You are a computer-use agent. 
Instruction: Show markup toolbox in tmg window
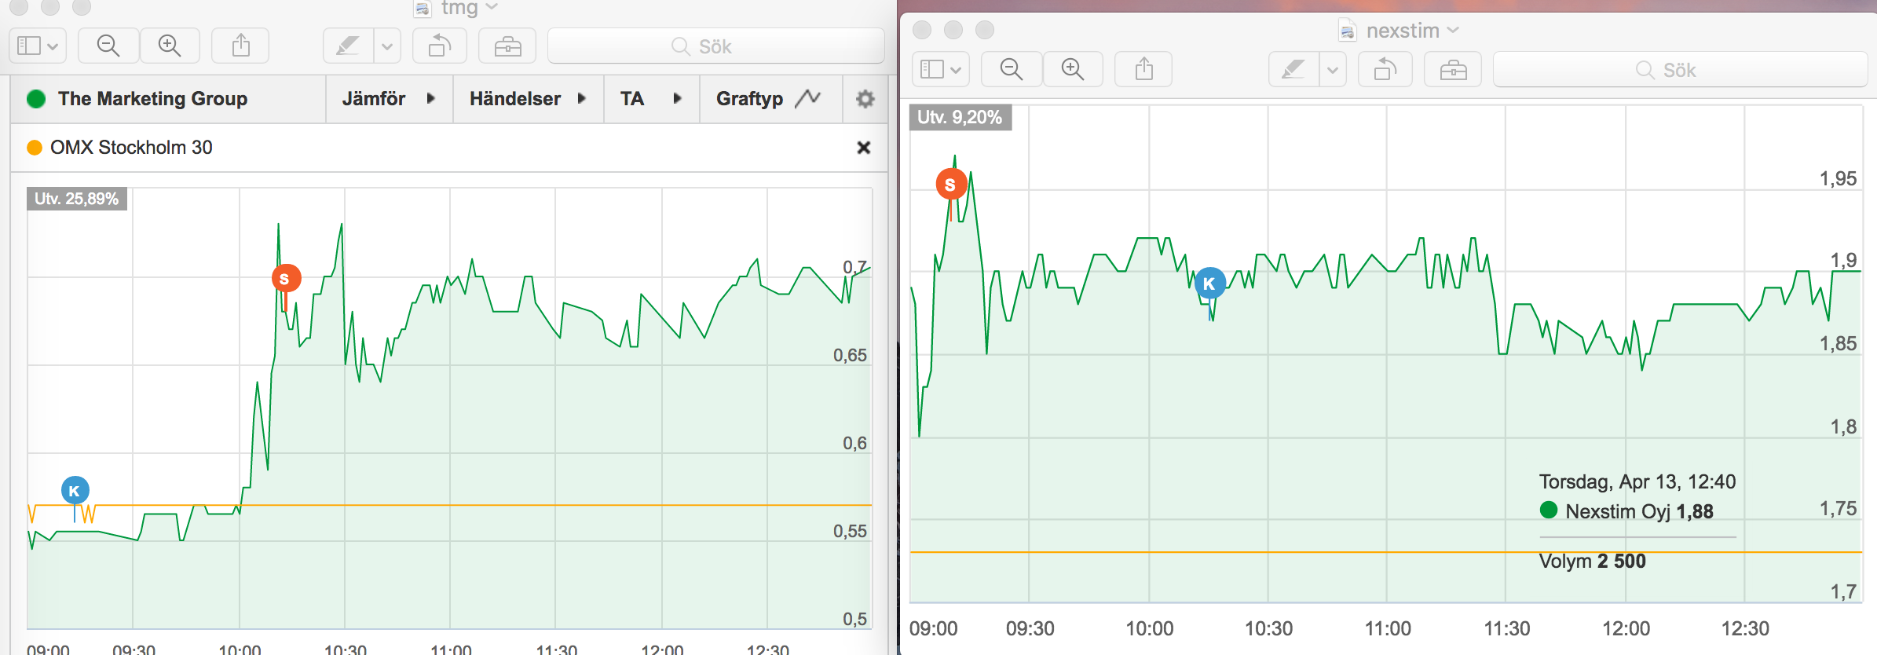(507, 46)
